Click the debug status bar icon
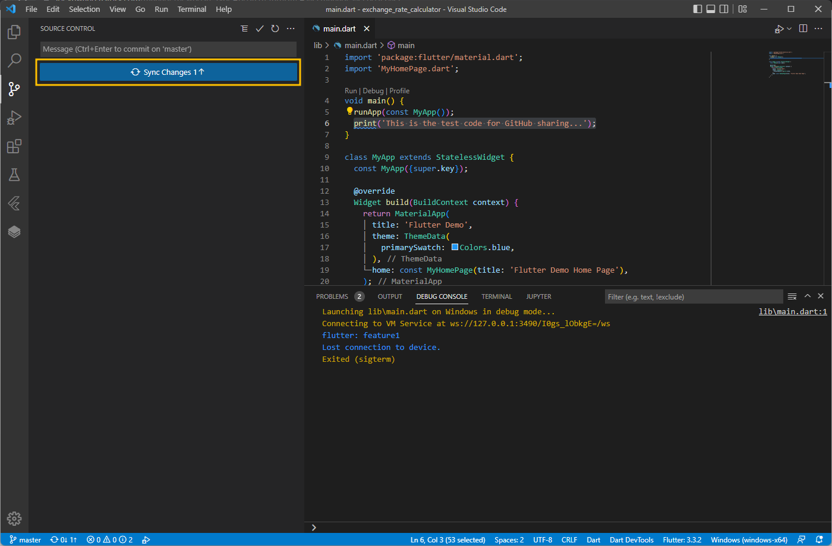The width and height of the screenshot is (832, 546). tap(146, 539)
